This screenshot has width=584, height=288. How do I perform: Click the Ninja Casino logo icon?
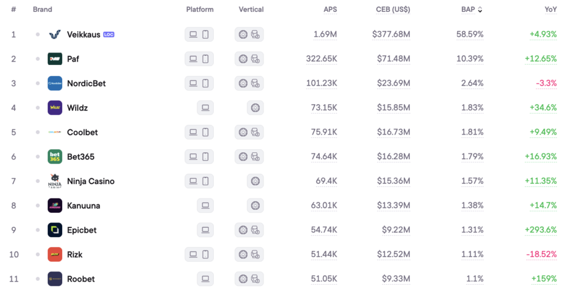[x=55, y=181]
